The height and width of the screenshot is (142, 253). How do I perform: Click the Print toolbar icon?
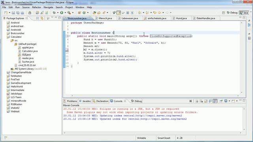click(23, 13)
